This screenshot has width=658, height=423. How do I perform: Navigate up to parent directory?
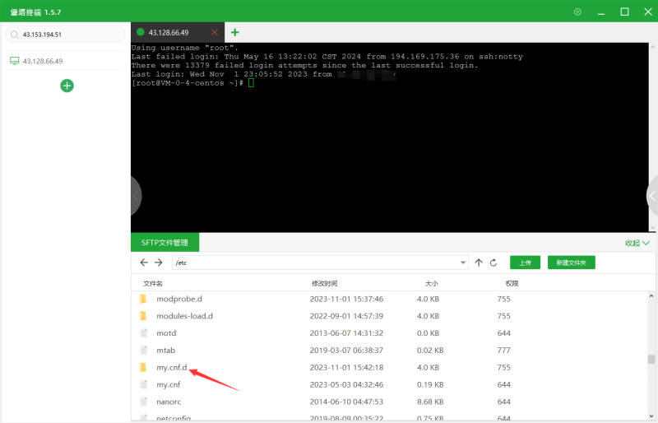click(x=479, y=263)
